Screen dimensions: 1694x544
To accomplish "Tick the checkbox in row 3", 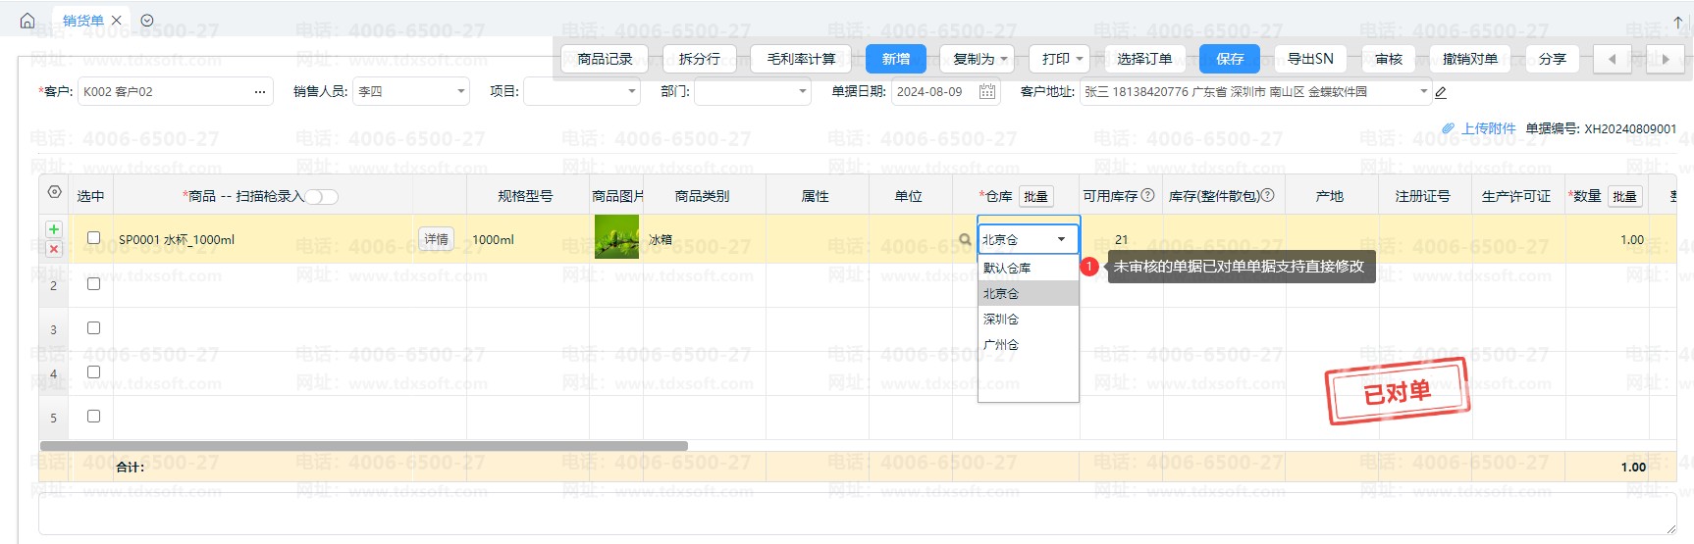I will (x=94, y=328).
